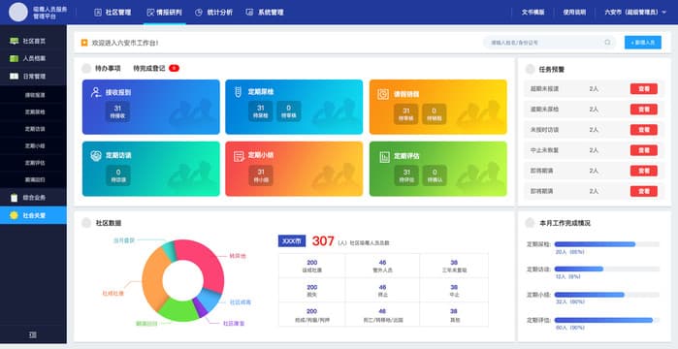The height and width of the screenshot is (349, 678).
Task: Click the chart icon on green 定期评估 card
Action: (x=384, y=157)
